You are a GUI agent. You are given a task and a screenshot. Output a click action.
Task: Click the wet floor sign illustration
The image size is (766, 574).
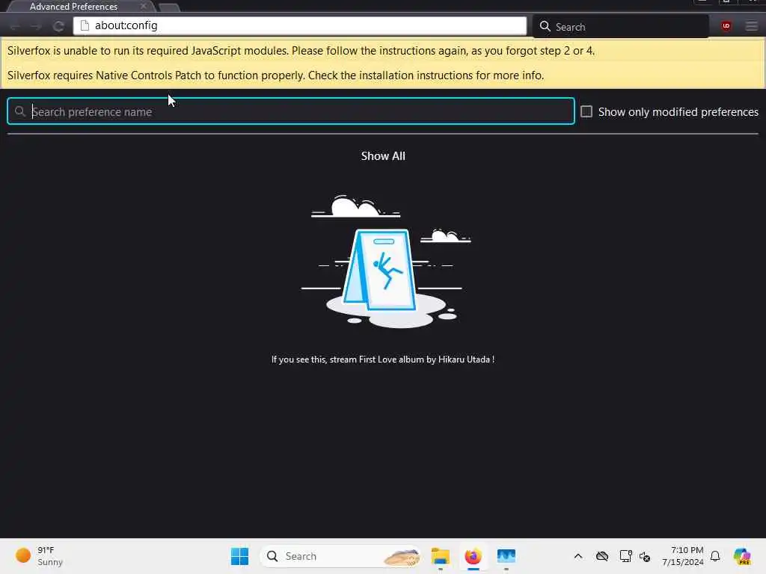[x=385, y=261]
